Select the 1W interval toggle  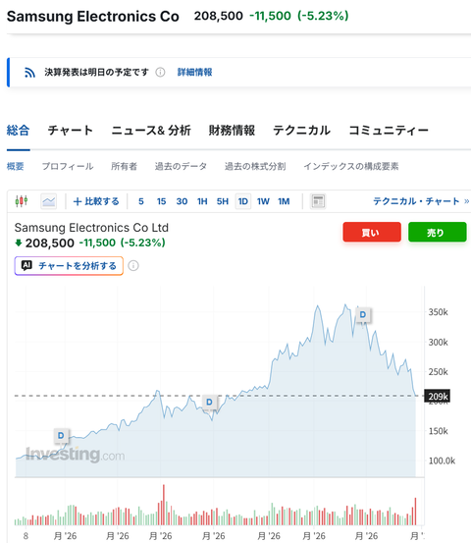263,201
